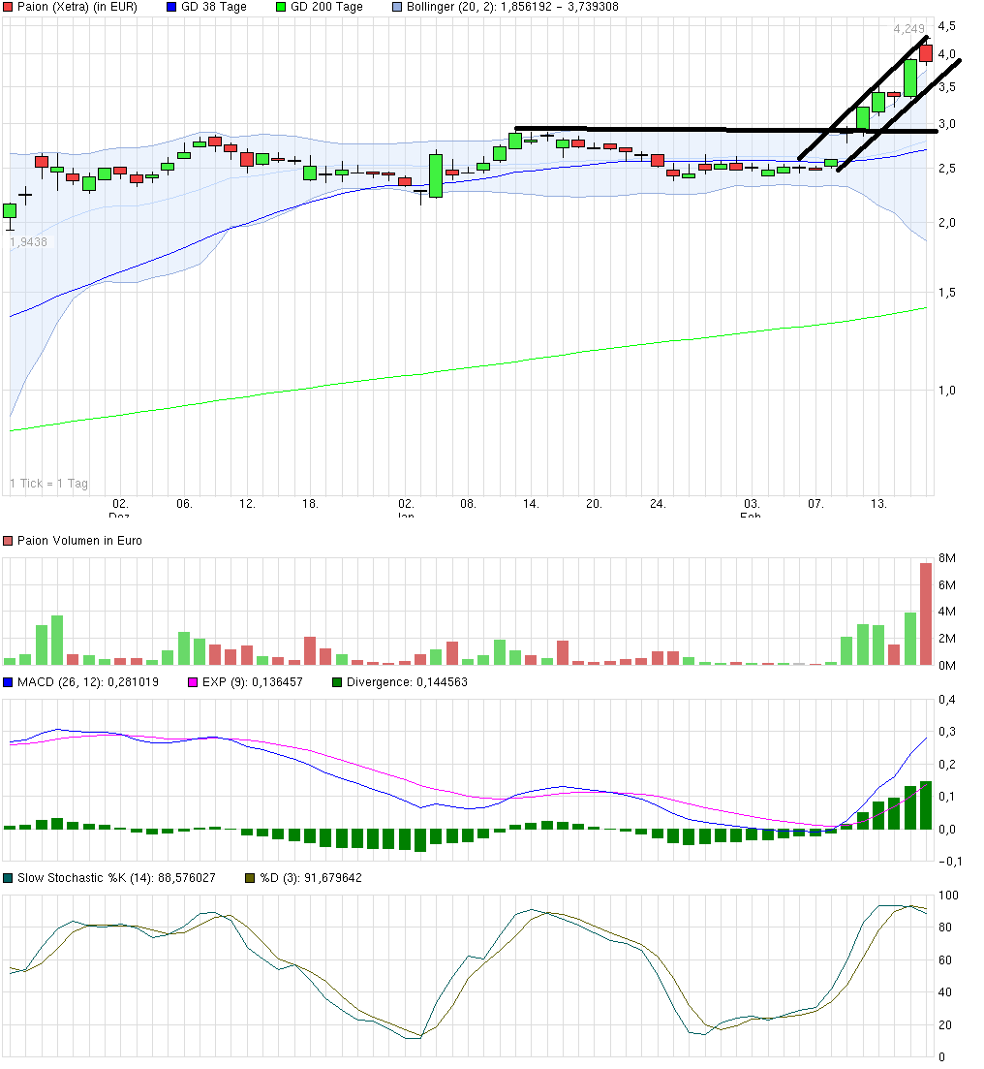
Task: Click the Divergence: 0,144563 text
Action: coord(407,681)
